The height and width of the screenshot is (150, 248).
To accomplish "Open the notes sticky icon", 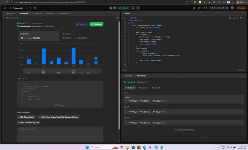I will pyautogui.click(x=133, y=8).
